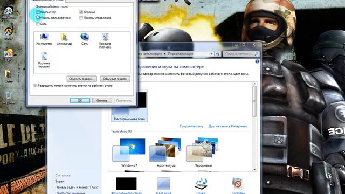The width and height of the screenshot is (345, 194).
Task: Open the Корзина desktop icon
Action: [x=9, y=98]
